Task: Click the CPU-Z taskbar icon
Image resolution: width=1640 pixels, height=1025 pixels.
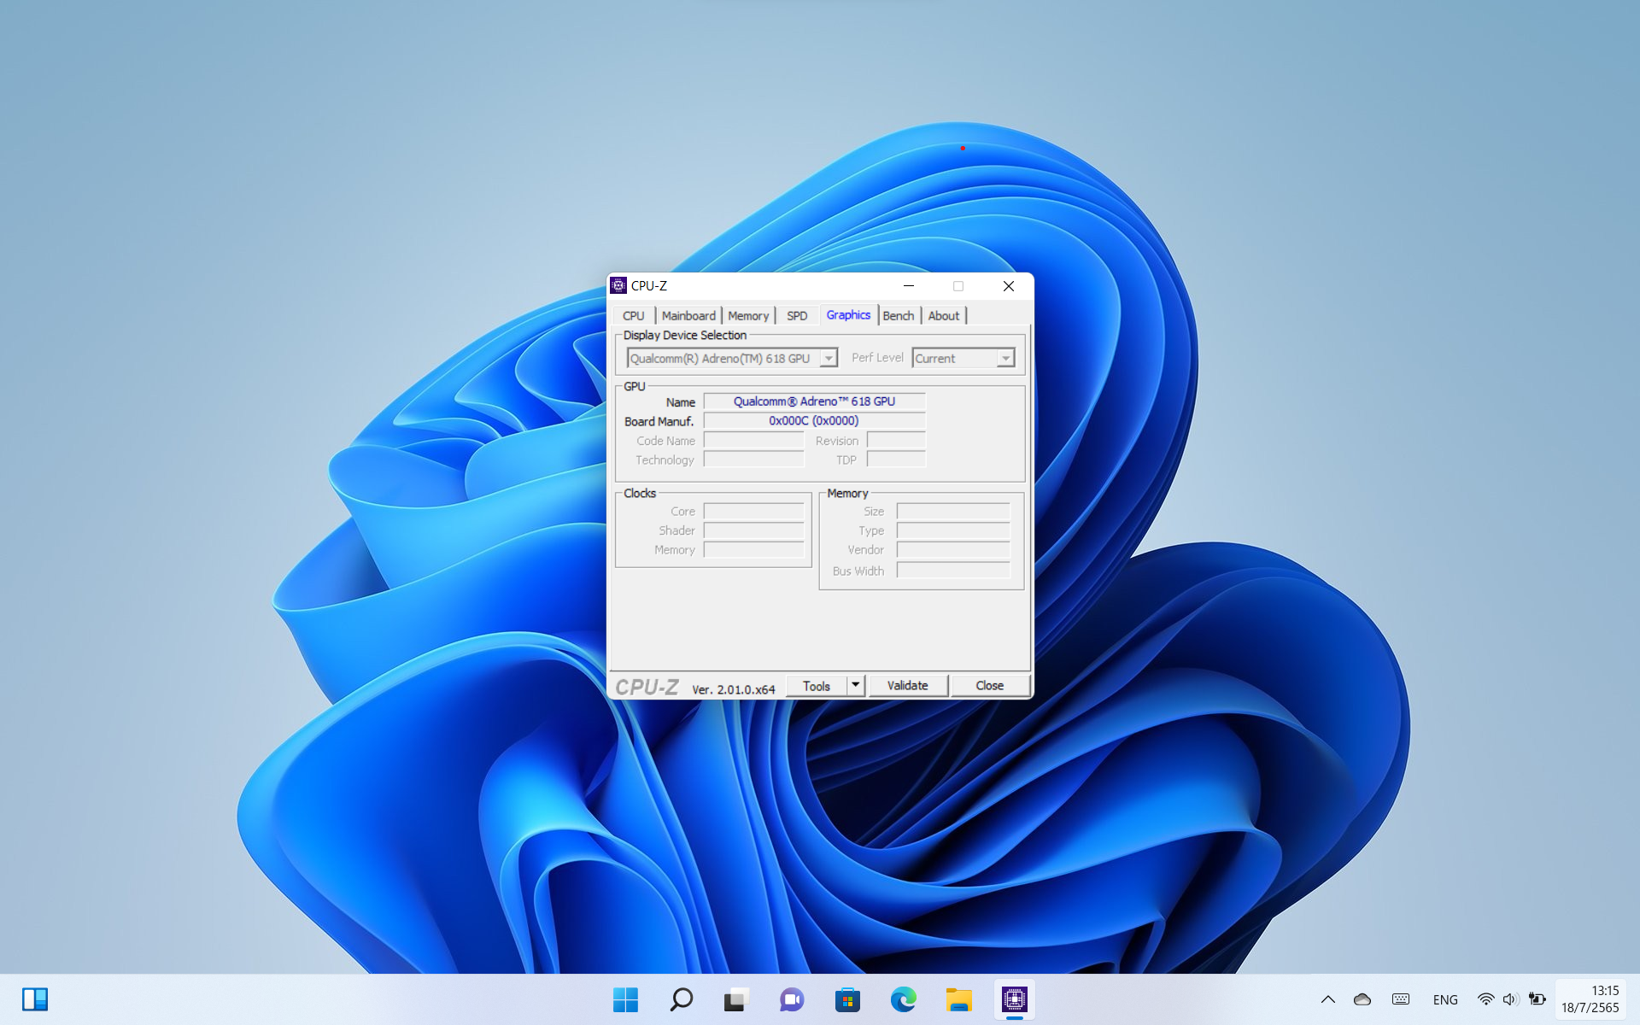Action: click(x=1014, y=999)
